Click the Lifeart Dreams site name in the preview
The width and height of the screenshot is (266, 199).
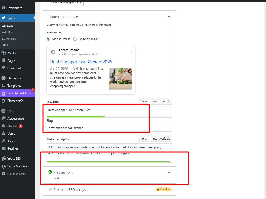(x=69, y=50)
